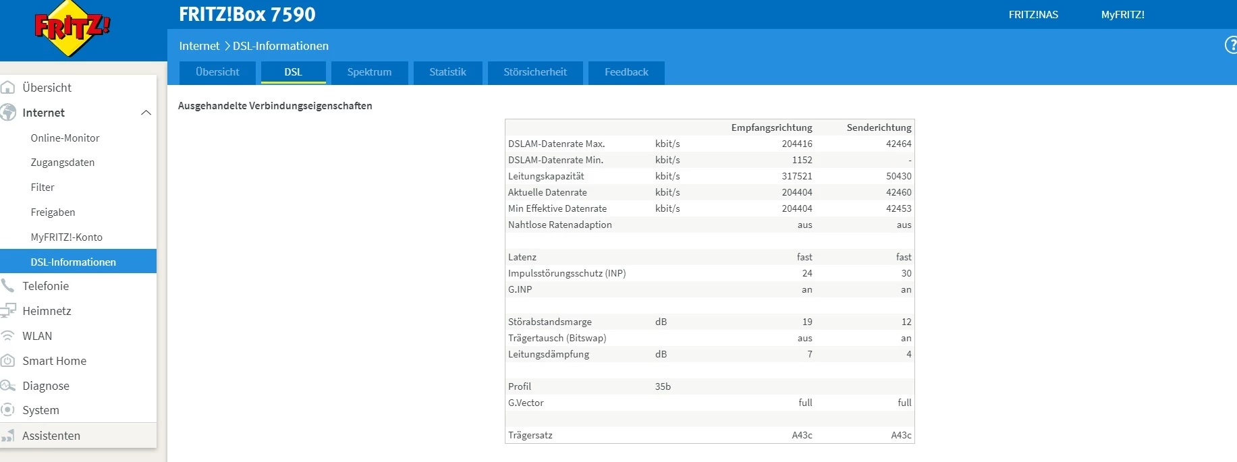The image size is (1237, 462).
Task: Click the Diagnose icon in sidebar
Action: (x=8, y=386)
